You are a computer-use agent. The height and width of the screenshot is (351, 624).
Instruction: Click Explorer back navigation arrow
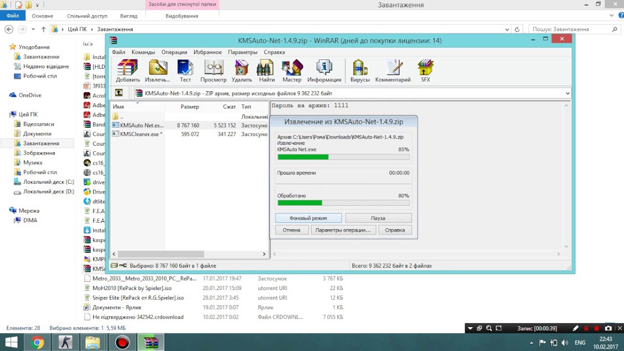8,29
